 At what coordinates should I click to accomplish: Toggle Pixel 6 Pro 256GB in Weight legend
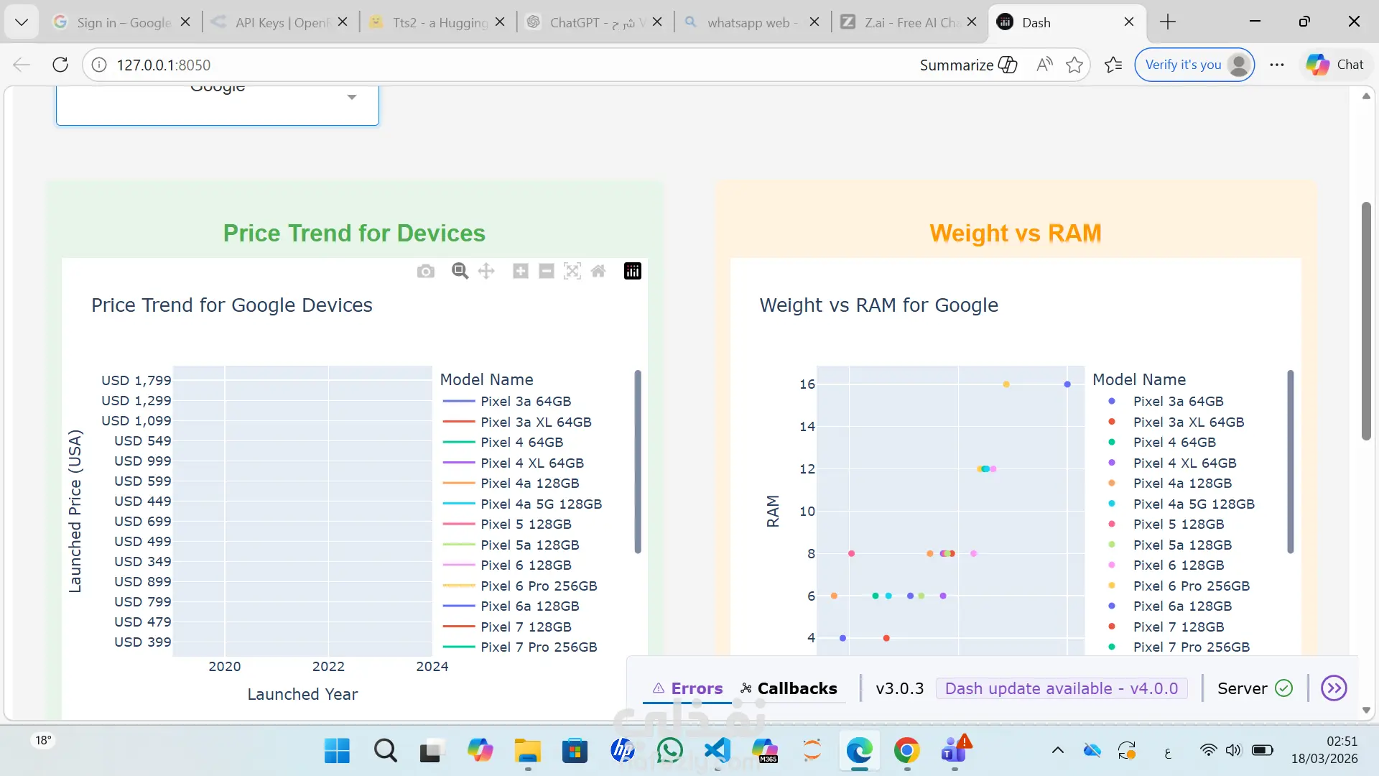click(1191, 586)
